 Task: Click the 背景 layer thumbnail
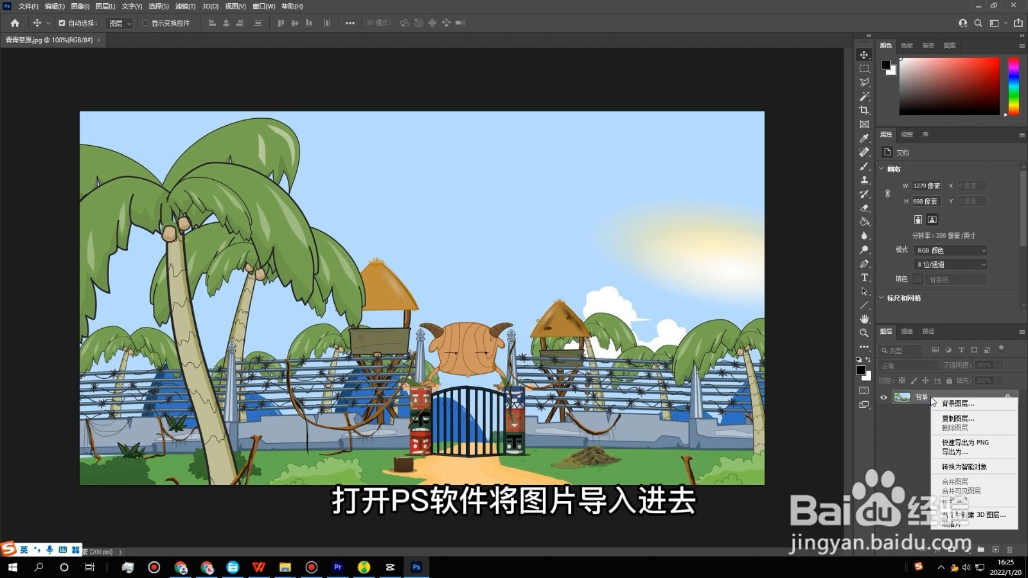(902, 398)
